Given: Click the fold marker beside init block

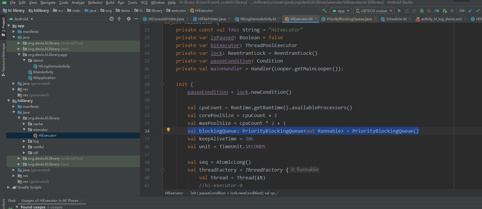Looking at the screenshot, I should coord(162,84).
